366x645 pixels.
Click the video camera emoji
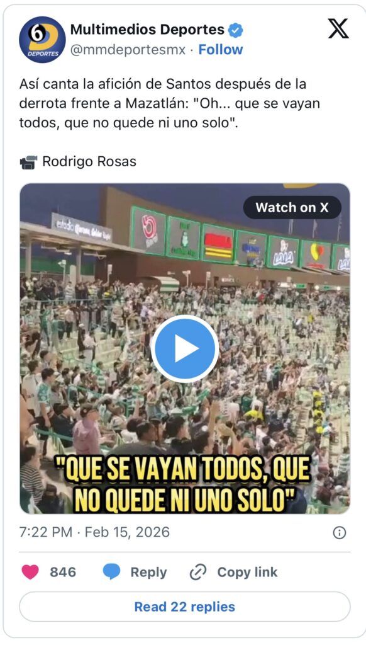pos(28,162)
